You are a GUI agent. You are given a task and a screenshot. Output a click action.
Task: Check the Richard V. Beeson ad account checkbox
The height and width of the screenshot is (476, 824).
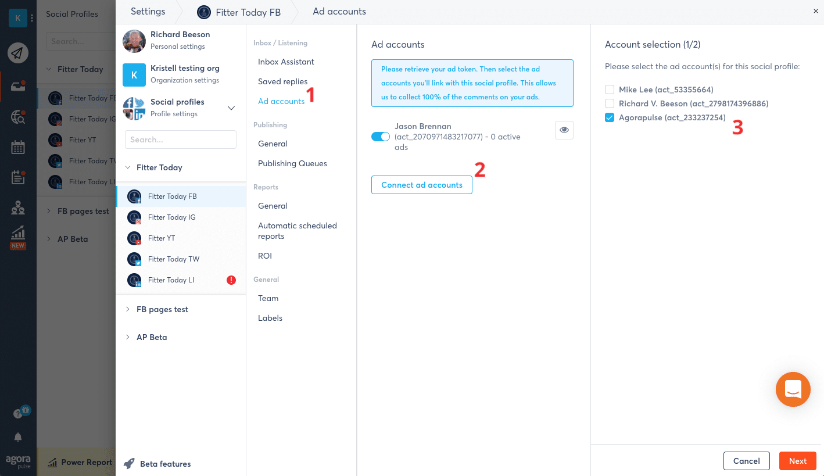pos(610,103)
